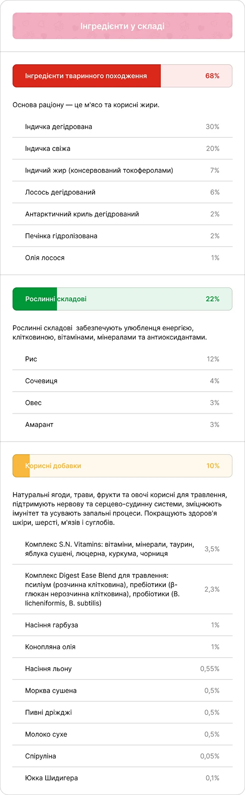Click the pink 'Інгредієнти у складі' header banner
245x795 pixels.
[x=122, y=26]
